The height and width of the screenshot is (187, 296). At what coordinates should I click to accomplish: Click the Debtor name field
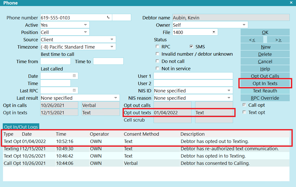point(231,18)
